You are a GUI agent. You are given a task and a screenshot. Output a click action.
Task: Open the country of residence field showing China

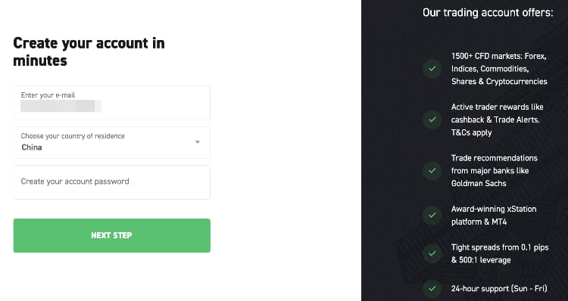[x=111, y=142]
